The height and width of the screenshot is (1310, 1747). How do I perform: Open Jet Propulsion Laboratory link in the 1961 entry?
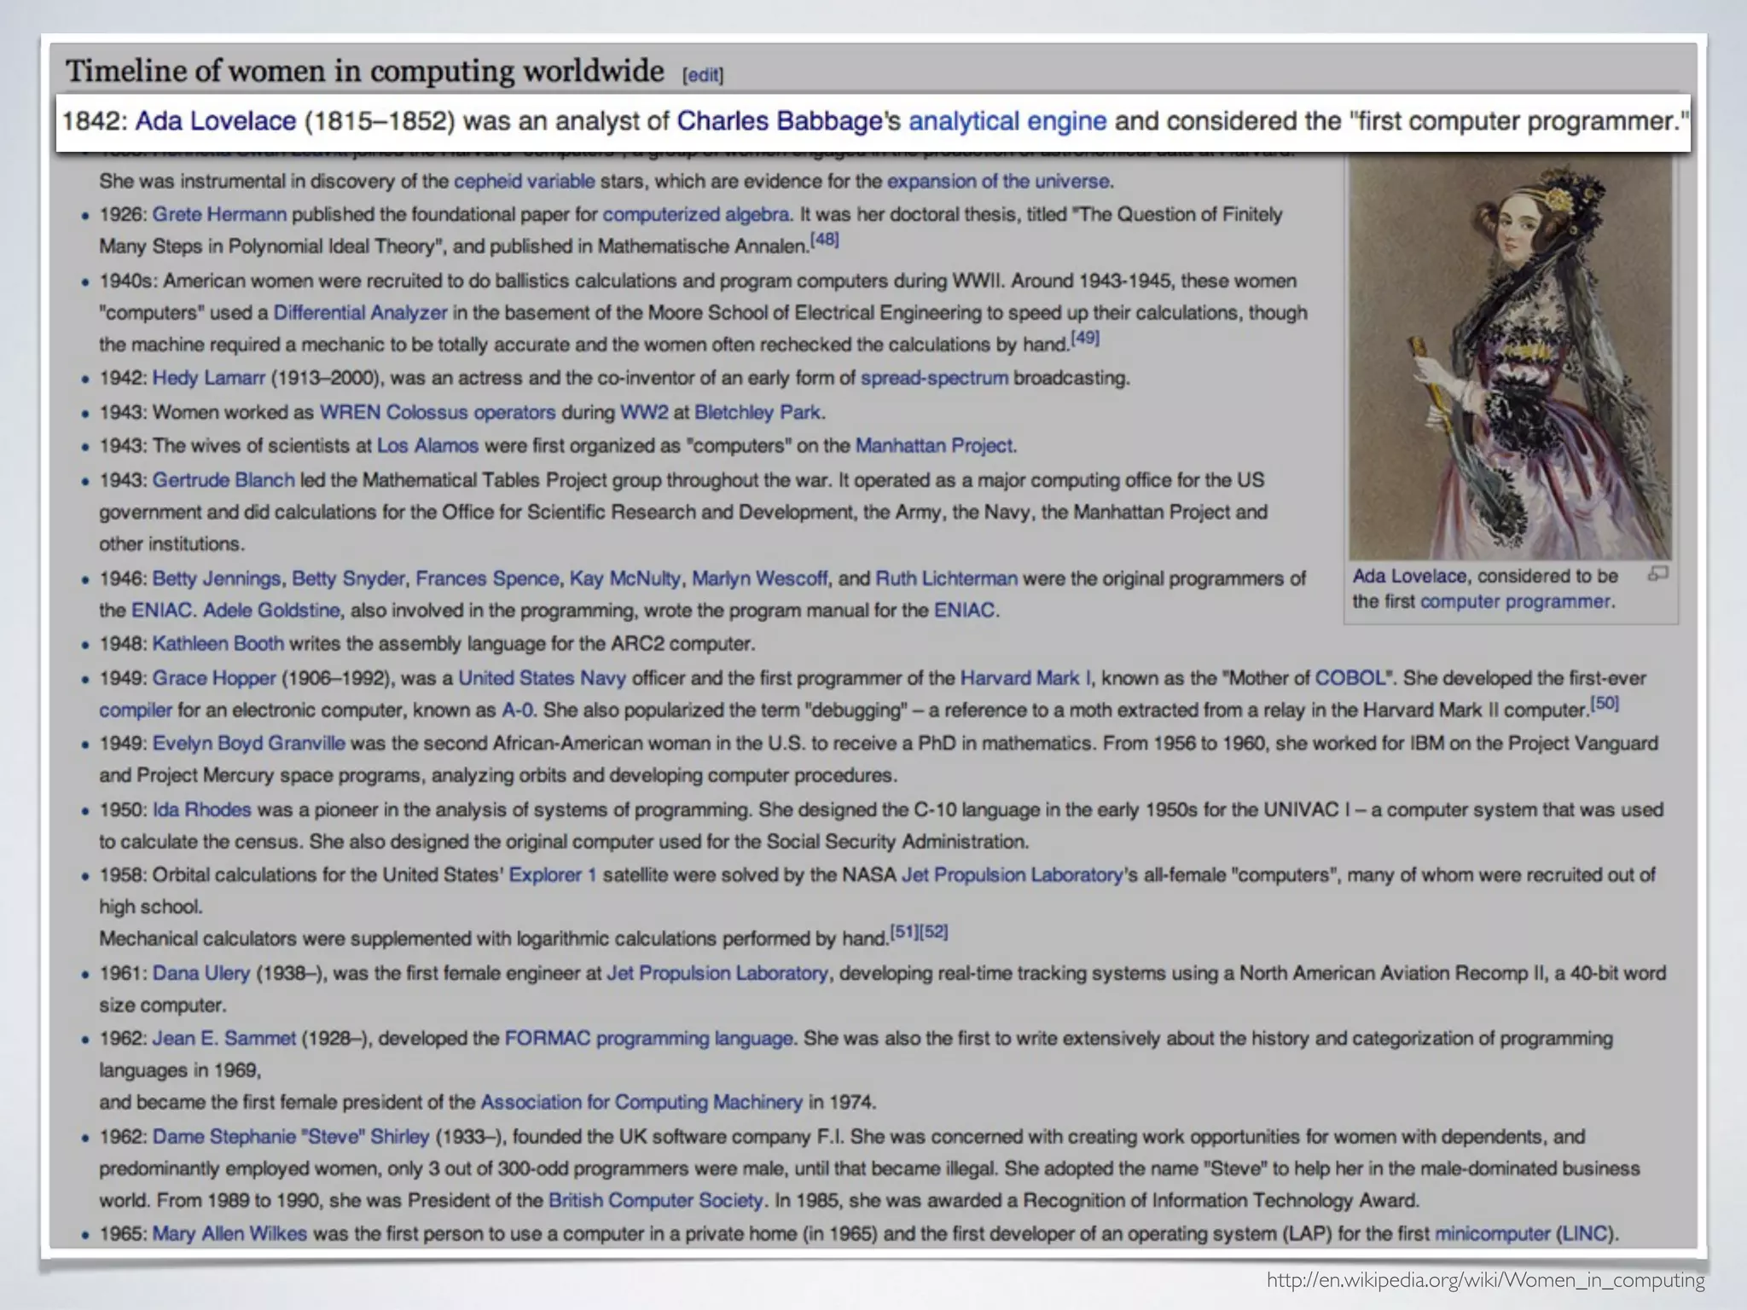tap(717, 974)
